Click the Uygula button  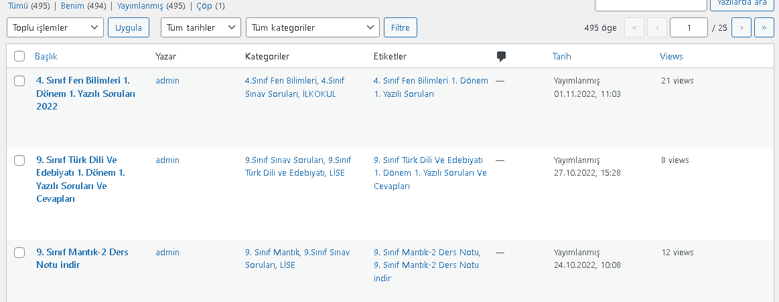coord(129,28)
